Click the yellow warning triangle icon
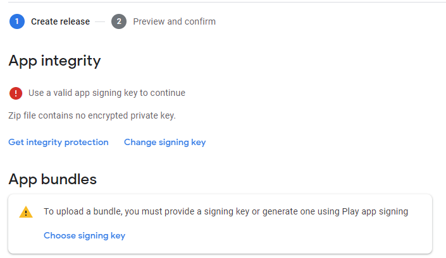This screenshot has width=446, height=258. pyautogui.click(x=26, y=212)
